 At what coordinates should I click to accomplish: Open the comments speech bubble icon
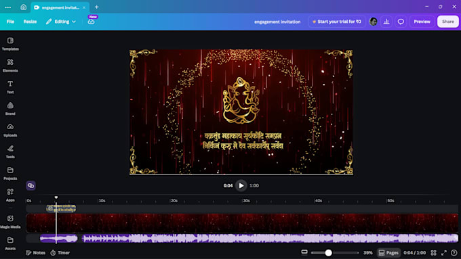(x=401, y=22)
